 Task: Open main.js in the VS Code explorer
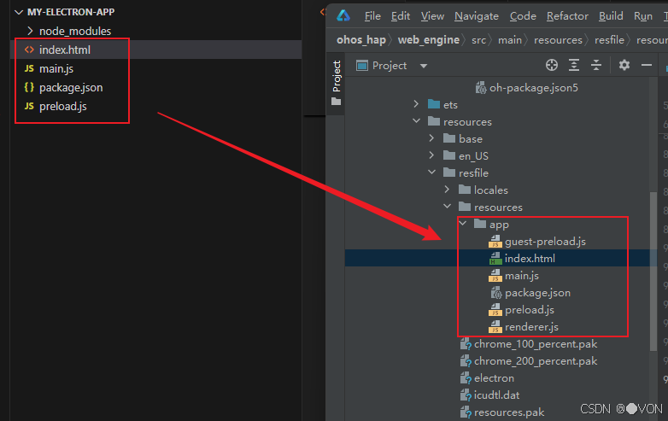56,68
